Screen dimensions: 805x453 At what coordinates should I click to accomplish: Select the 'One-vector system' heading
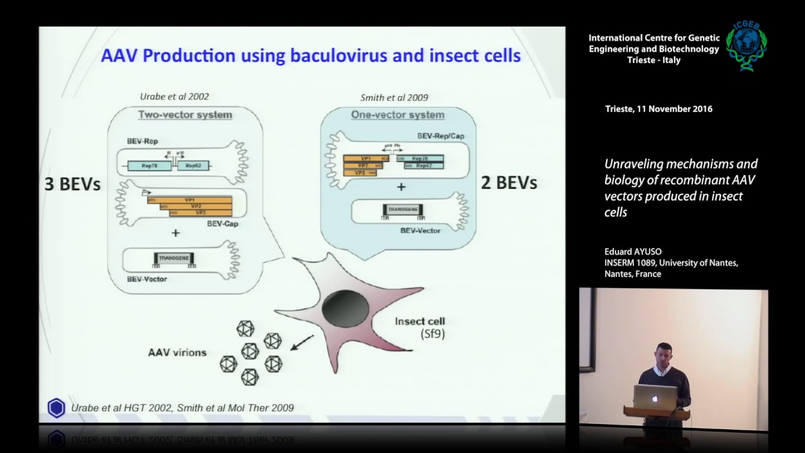tap(397, 115)
